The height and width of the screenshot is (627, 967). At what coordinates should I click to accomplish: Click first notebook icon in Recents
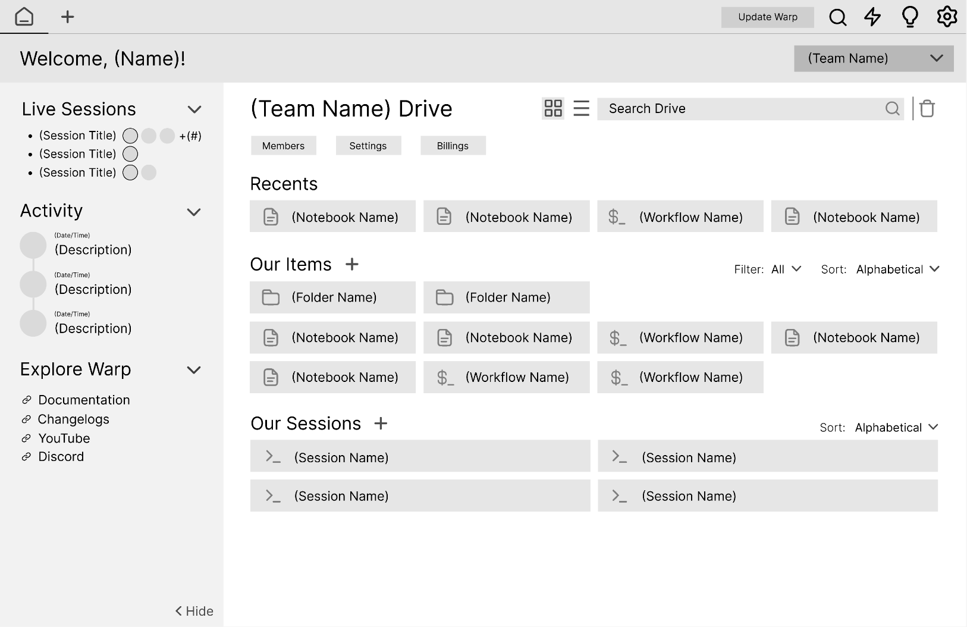click(x=271, y=217)
